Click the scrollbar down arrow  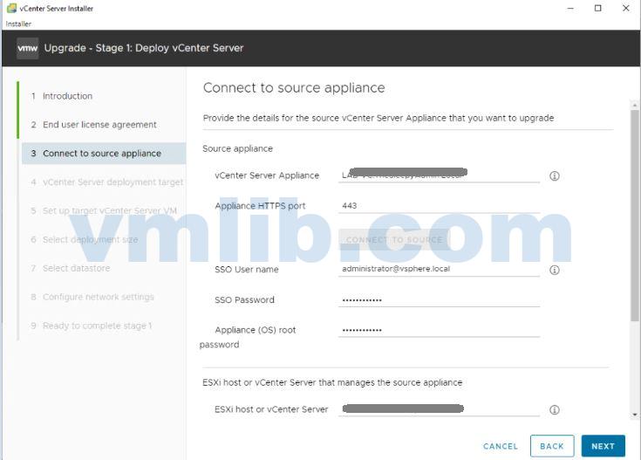tap(635, 415)
